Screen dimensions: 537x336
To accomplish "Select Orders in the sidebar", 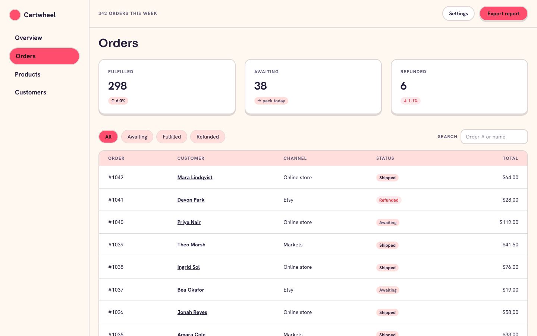I will click(44, 56).
